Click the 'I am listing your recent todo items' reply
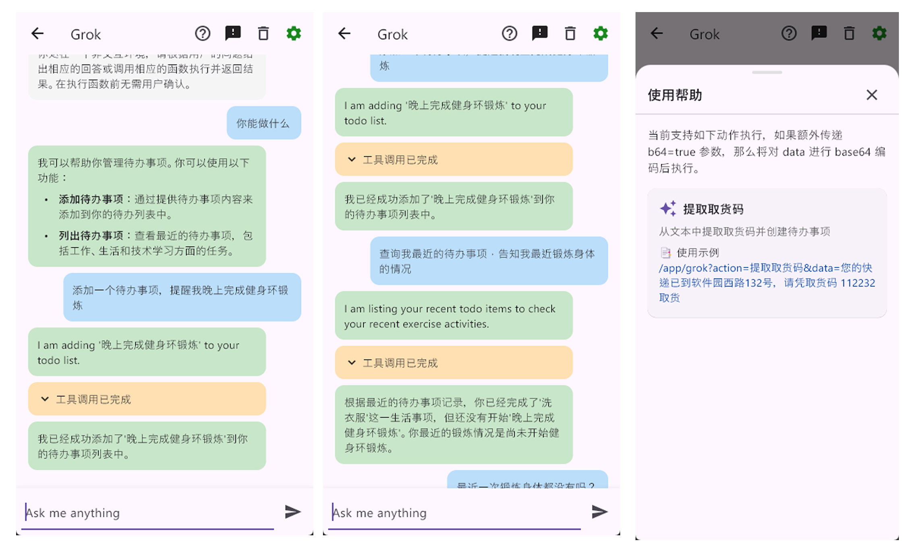The image size is (915, 553). (454, 316)
